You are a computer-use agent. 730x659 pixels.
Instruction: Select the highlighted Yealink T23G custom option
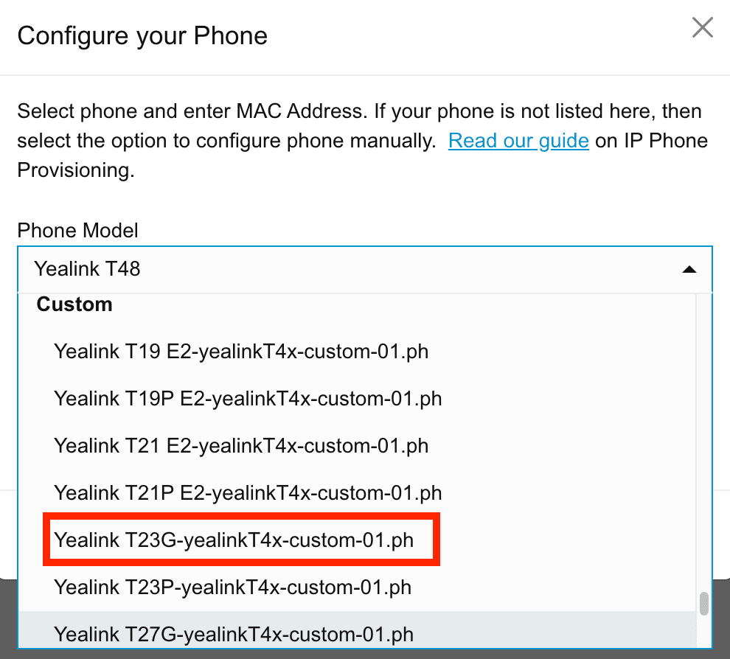[x=241, y=540]
